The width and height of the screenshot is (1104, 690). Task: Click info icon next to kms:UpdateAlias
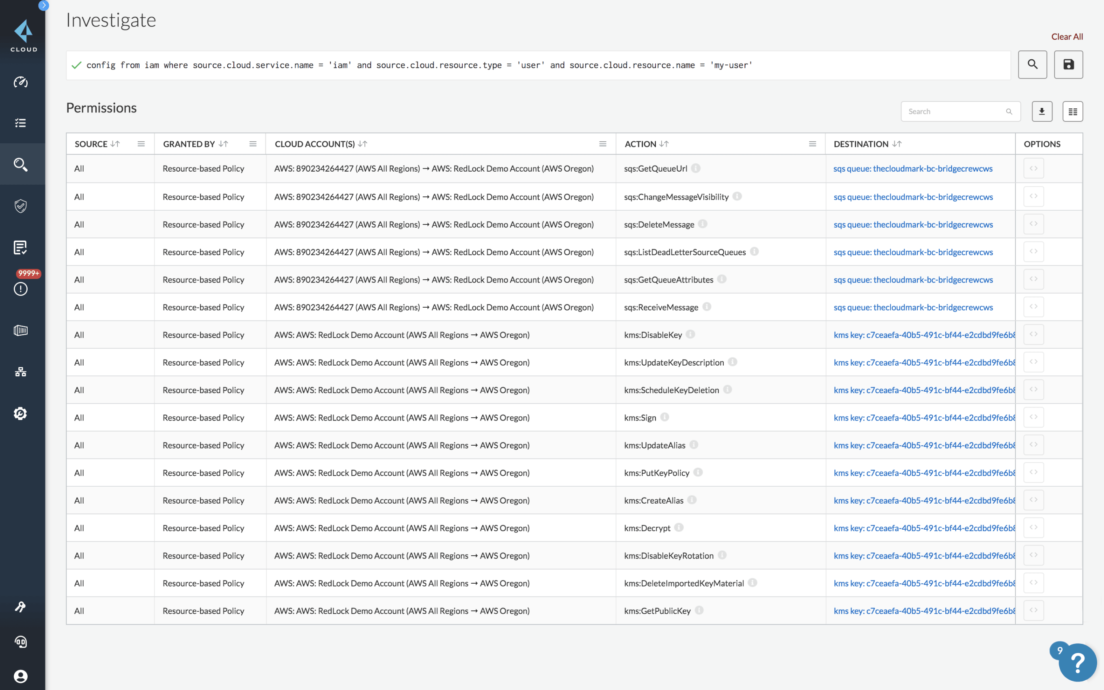694,444
